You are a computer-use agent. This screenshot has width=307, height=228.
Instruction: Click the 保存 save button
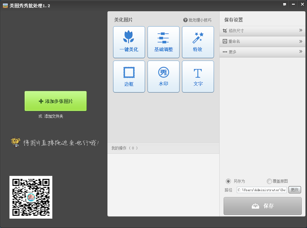[x=263, y=206]
